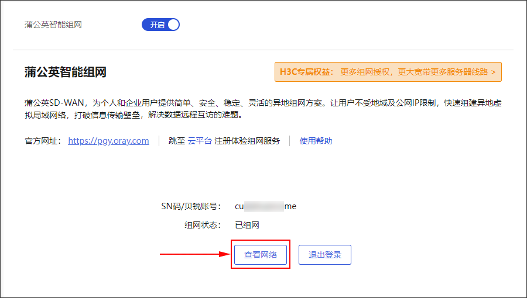
Task: Open the https://pgy.oray.com link
Action: click(x=108, y=141)
